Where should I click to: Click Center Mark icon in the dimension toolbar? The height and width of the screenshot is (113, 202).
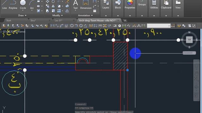tap(120, 26)
